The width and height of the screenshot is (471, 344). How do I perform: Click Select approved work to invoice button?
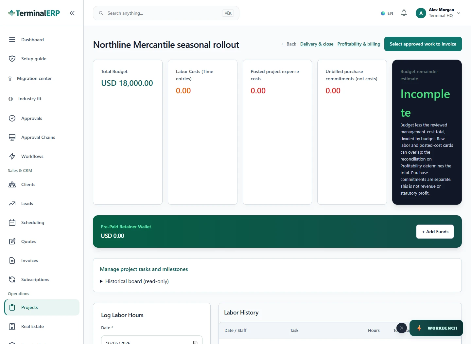[x=423, y=44]
